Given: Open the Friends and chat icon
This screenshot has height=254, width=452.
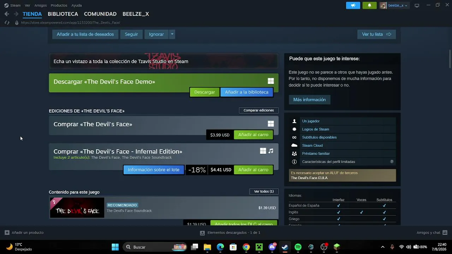Looking at the screenshot, I should 445,232.
